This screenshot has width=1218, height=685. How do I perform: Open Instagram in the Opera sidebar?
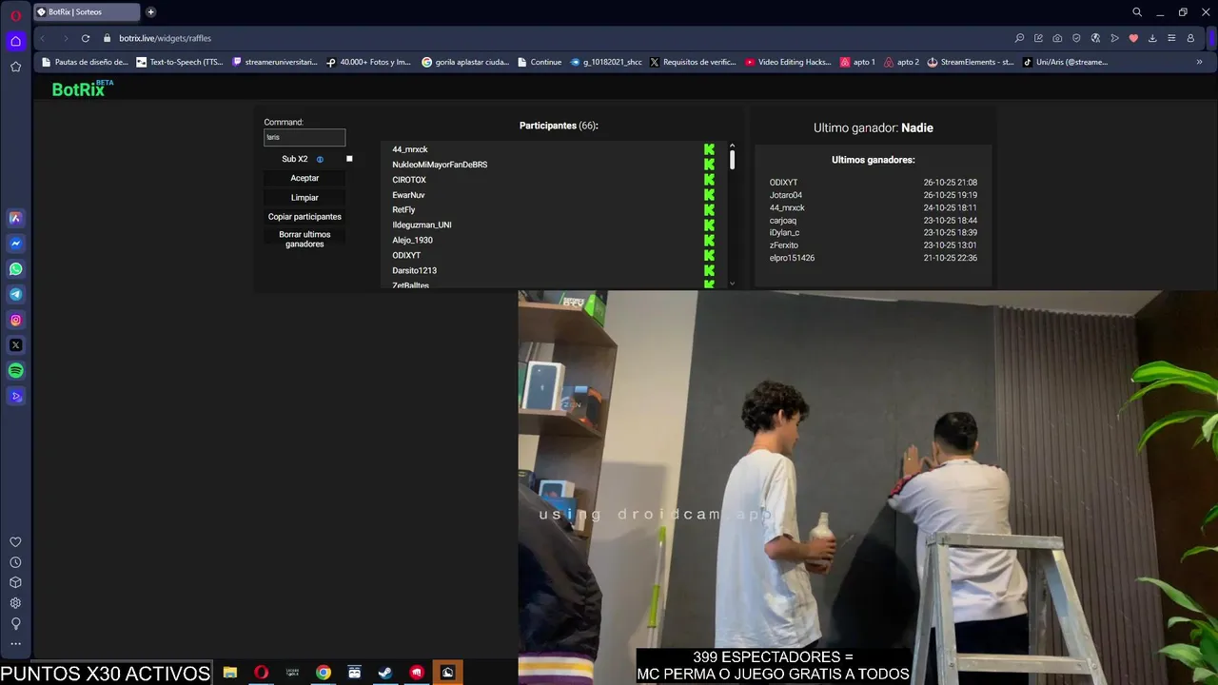pos(15,321)
